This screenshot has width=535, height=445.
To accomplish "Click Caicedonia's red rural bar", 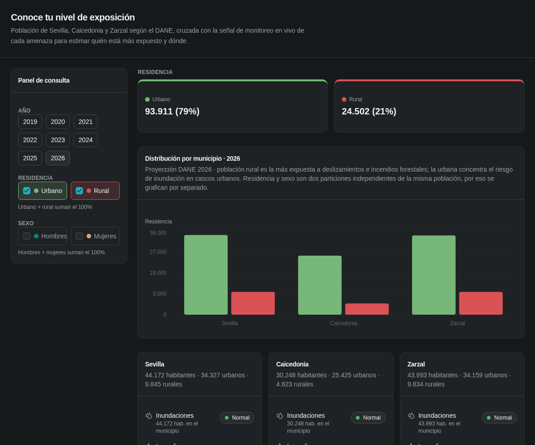I will coord(367,309).
